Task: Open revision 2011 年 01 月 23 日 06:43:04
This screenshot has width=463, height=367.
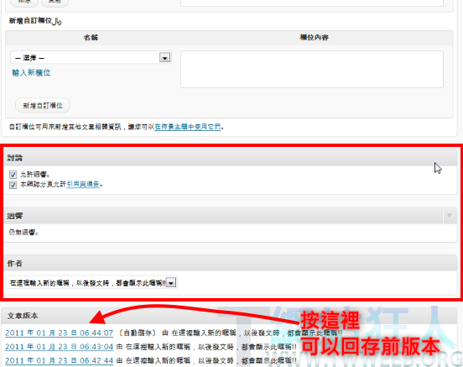Action: pyautogui.click(x=59, y=347)
